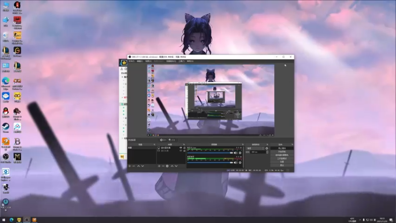
Task: Pop out the Scenes dock with its header icon
Action: click(154, 145)
